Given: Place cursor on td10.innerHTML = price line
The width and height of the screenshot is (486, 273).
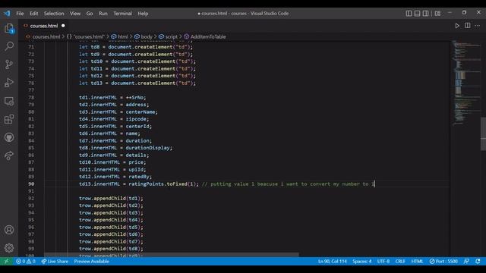Looking at the screenshot, I should (x=112, y=162).
